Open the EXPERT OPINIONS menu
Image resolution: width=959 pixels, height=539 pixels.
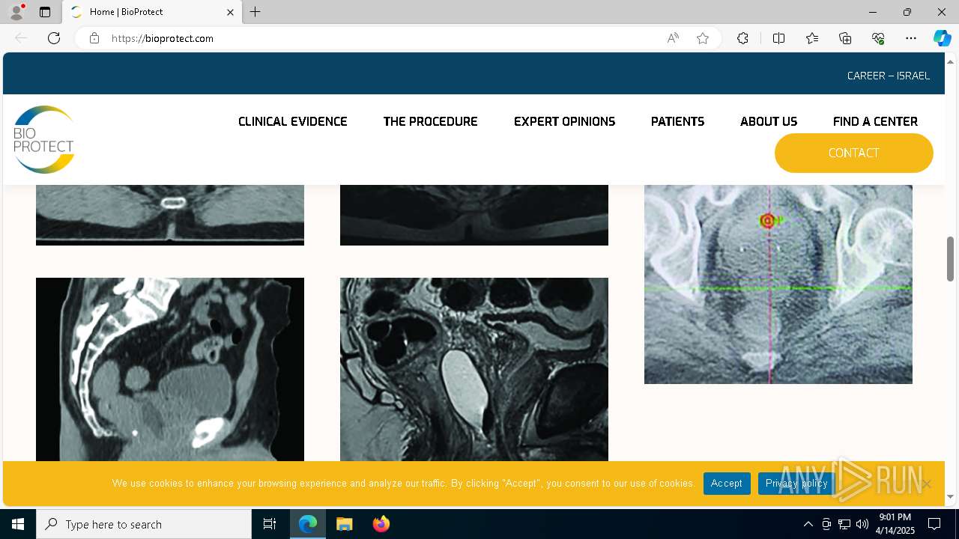pyautogui.click(x=564, y=121)
